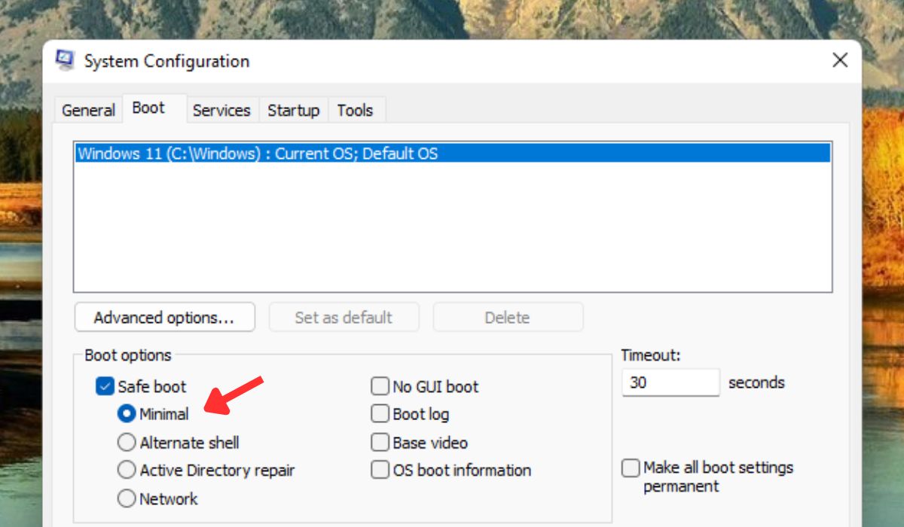Enable the Boot log option

point(380,414)
